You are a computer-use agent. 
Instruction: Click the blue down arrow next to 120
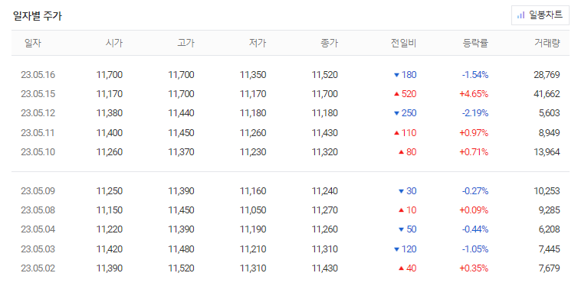396,249
